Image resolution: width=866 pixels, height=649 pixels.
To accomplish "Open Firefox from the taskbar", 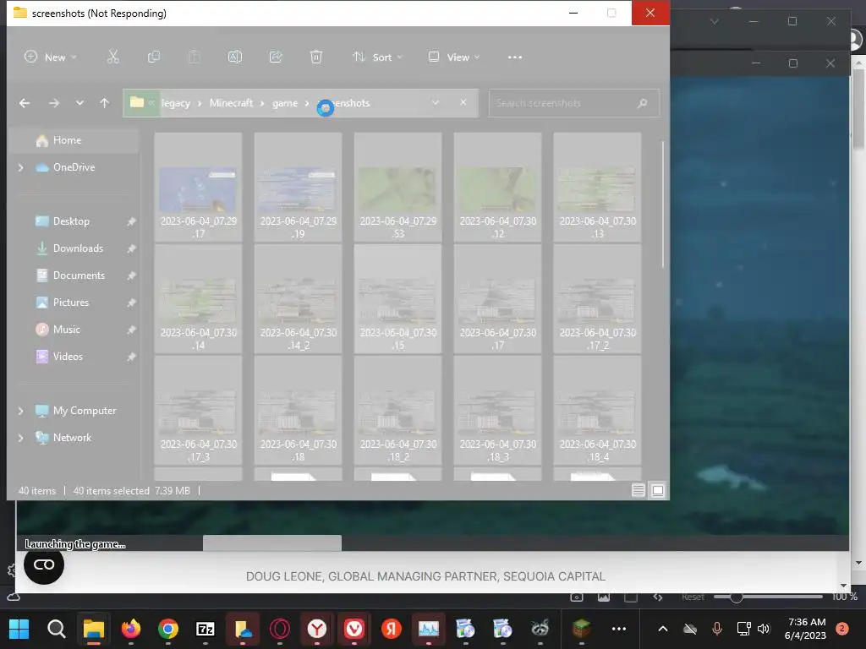I will [x=131, y=629].
